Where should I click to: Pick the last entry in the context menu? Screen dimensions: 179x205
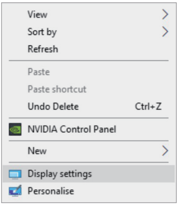pyautogui.click(x=88, y=191)
